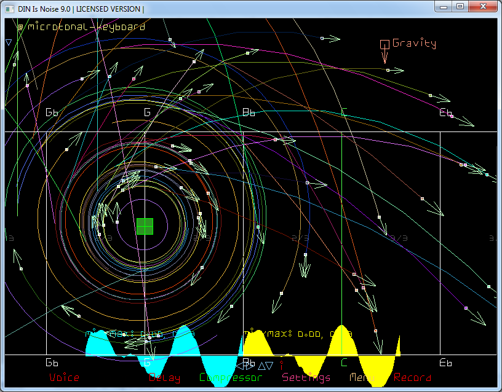Click the Gravity square handle
Image resolution: width=502 pixels, height=392 pixels.
(x=384, y=44)
